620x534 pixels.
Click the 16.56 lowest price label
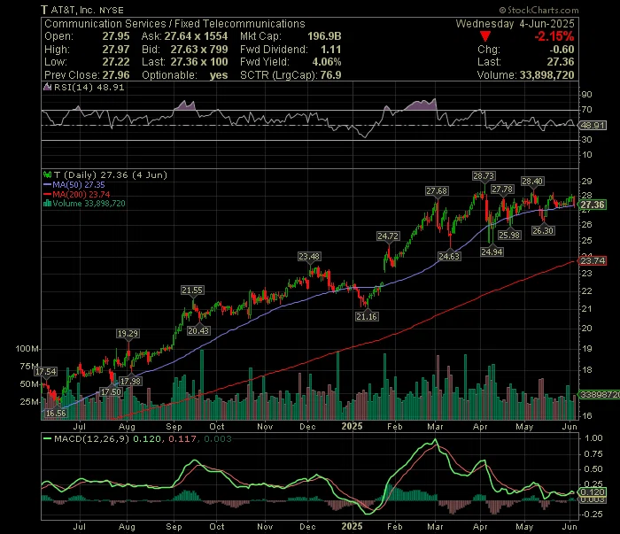(55, 414)
